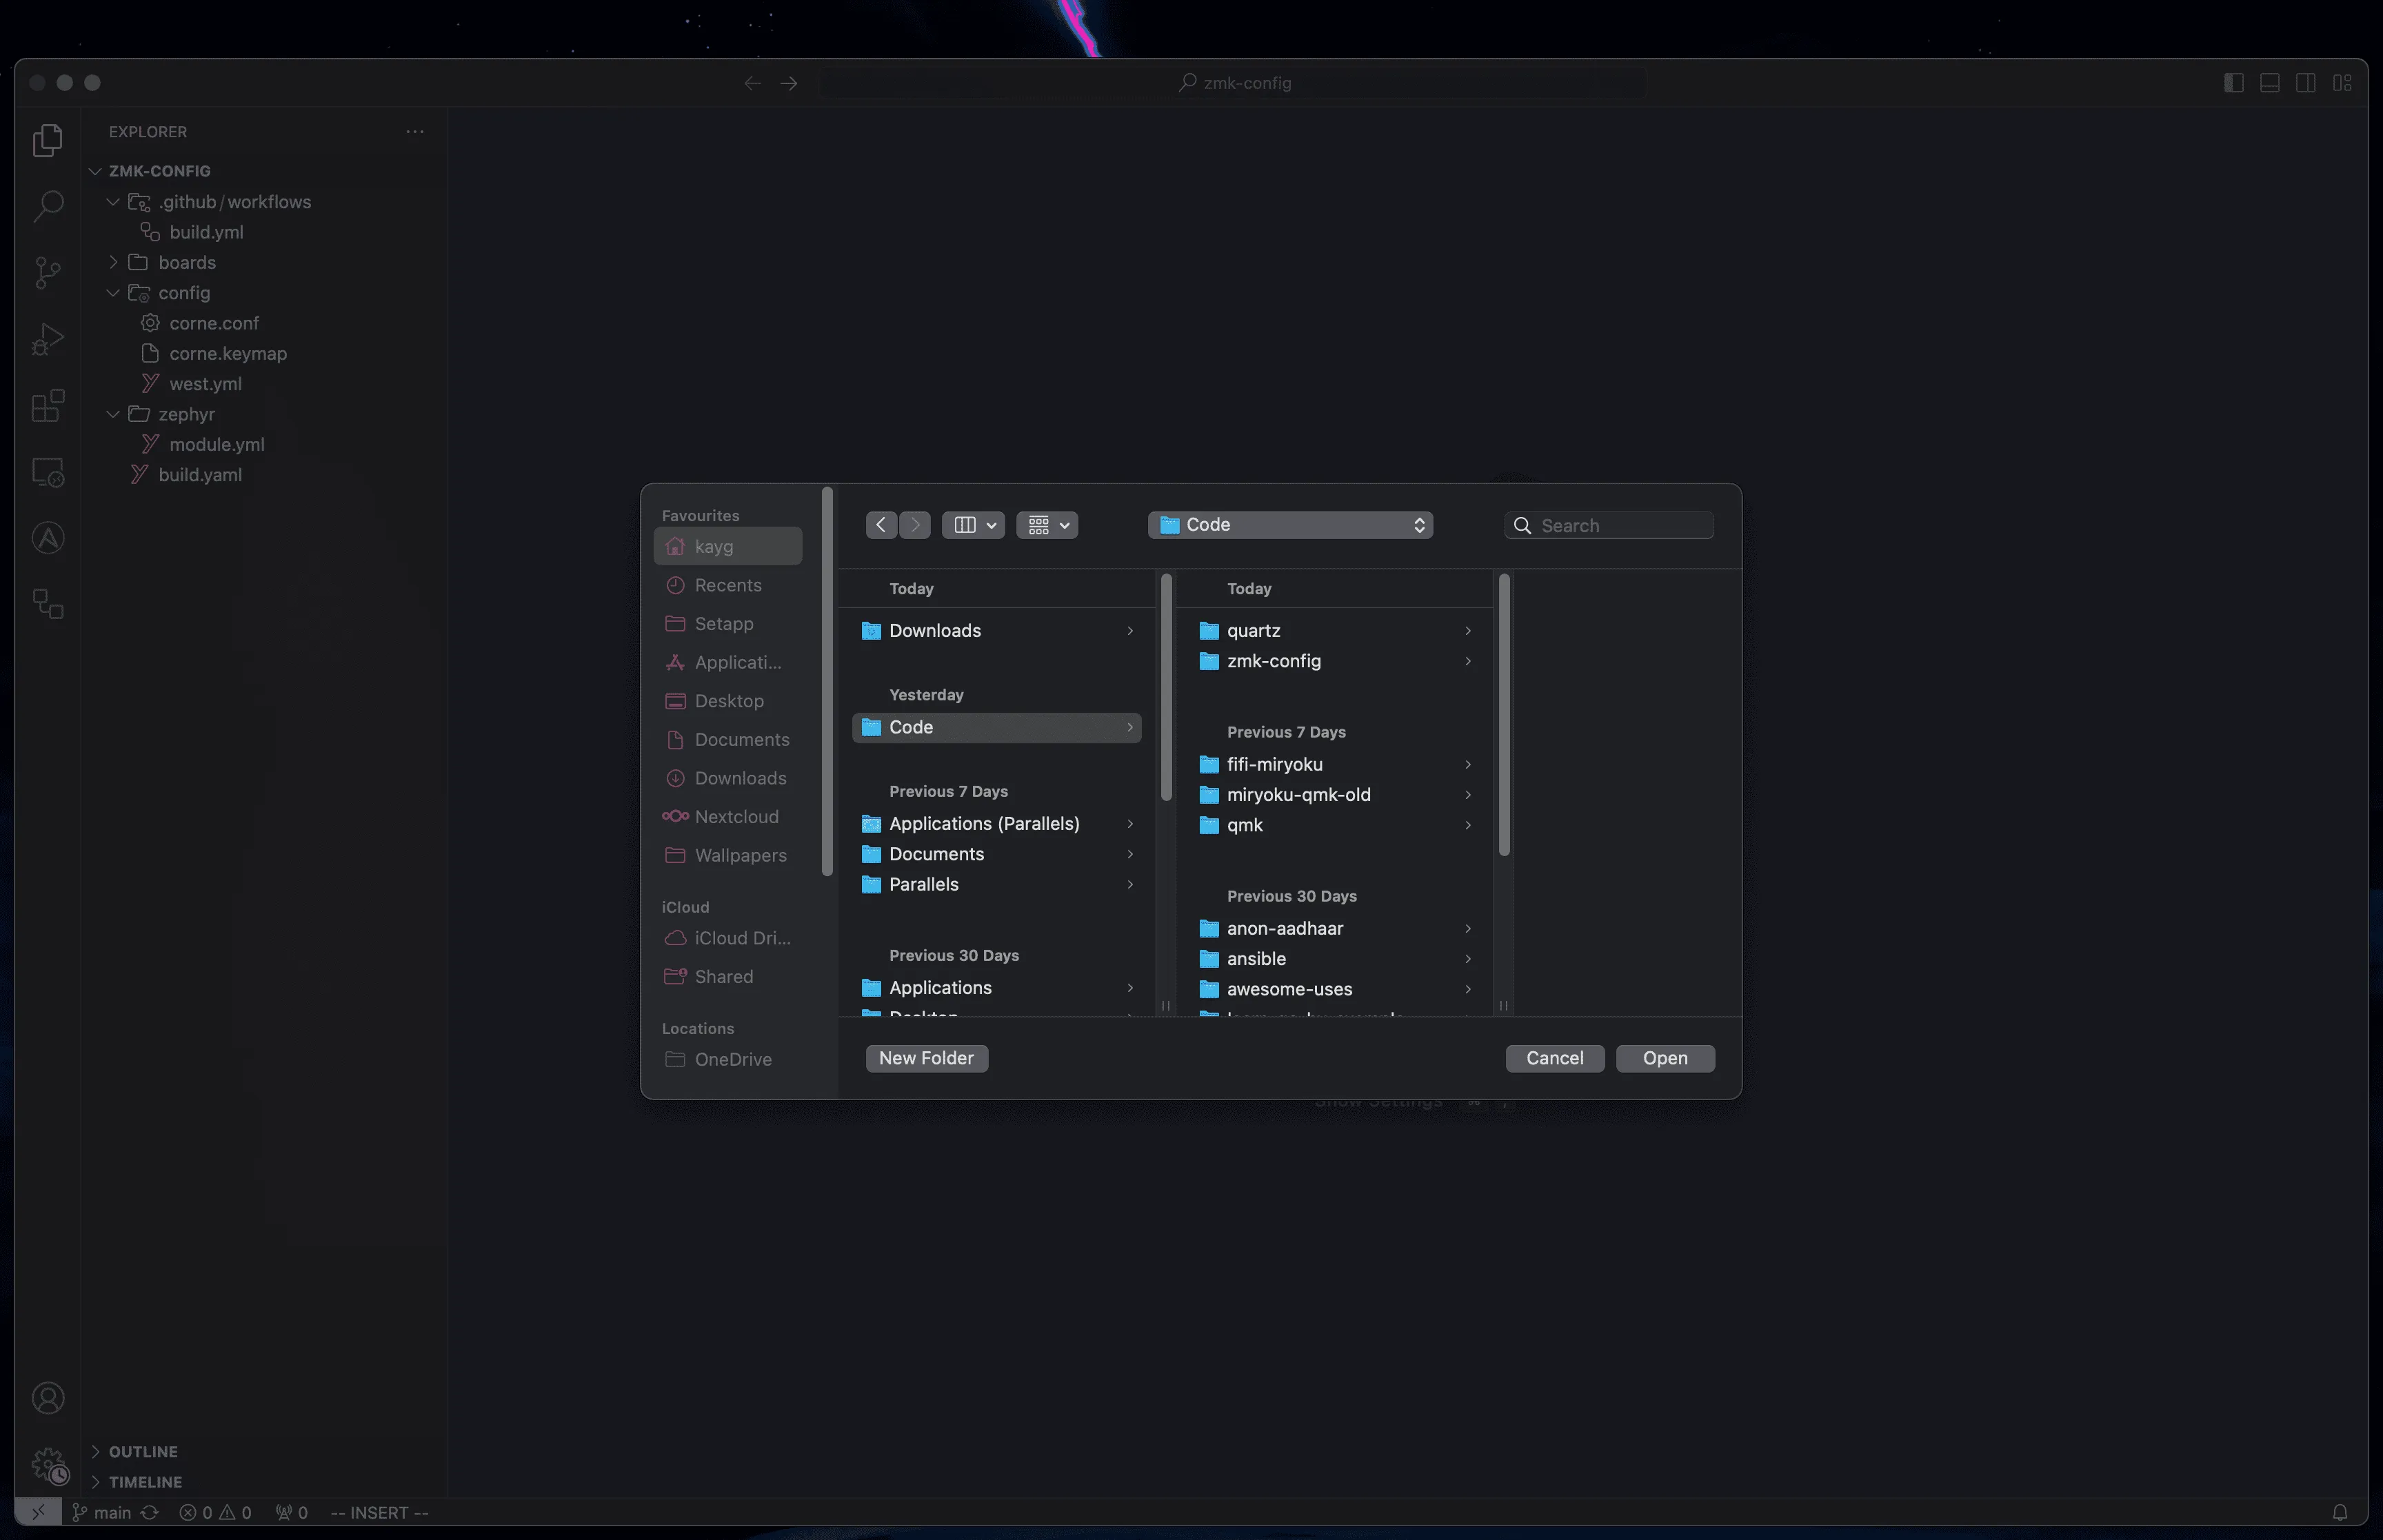Screen dimensions: 2383x1540
Task: Click the notifications bell in status bar
Action: [2339, 1512]
